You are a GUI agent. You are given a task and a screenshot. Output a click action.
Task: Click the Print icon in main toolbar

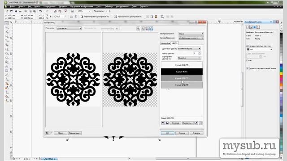20,11
